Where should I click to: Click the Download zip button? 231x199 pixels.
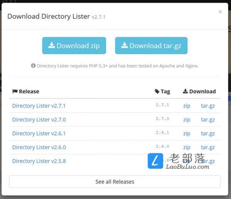(x=74, y=46)
